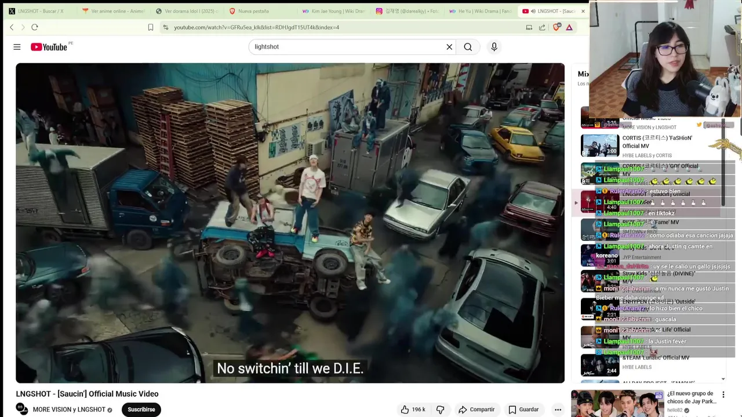Start voice search with the microphone icon
742x417 pixels.
494,47
